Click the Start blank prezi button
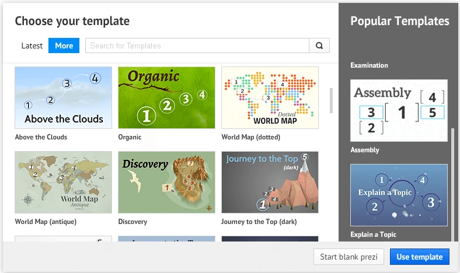The width and height of the screenshot is (460, 273). pos(349,257)
